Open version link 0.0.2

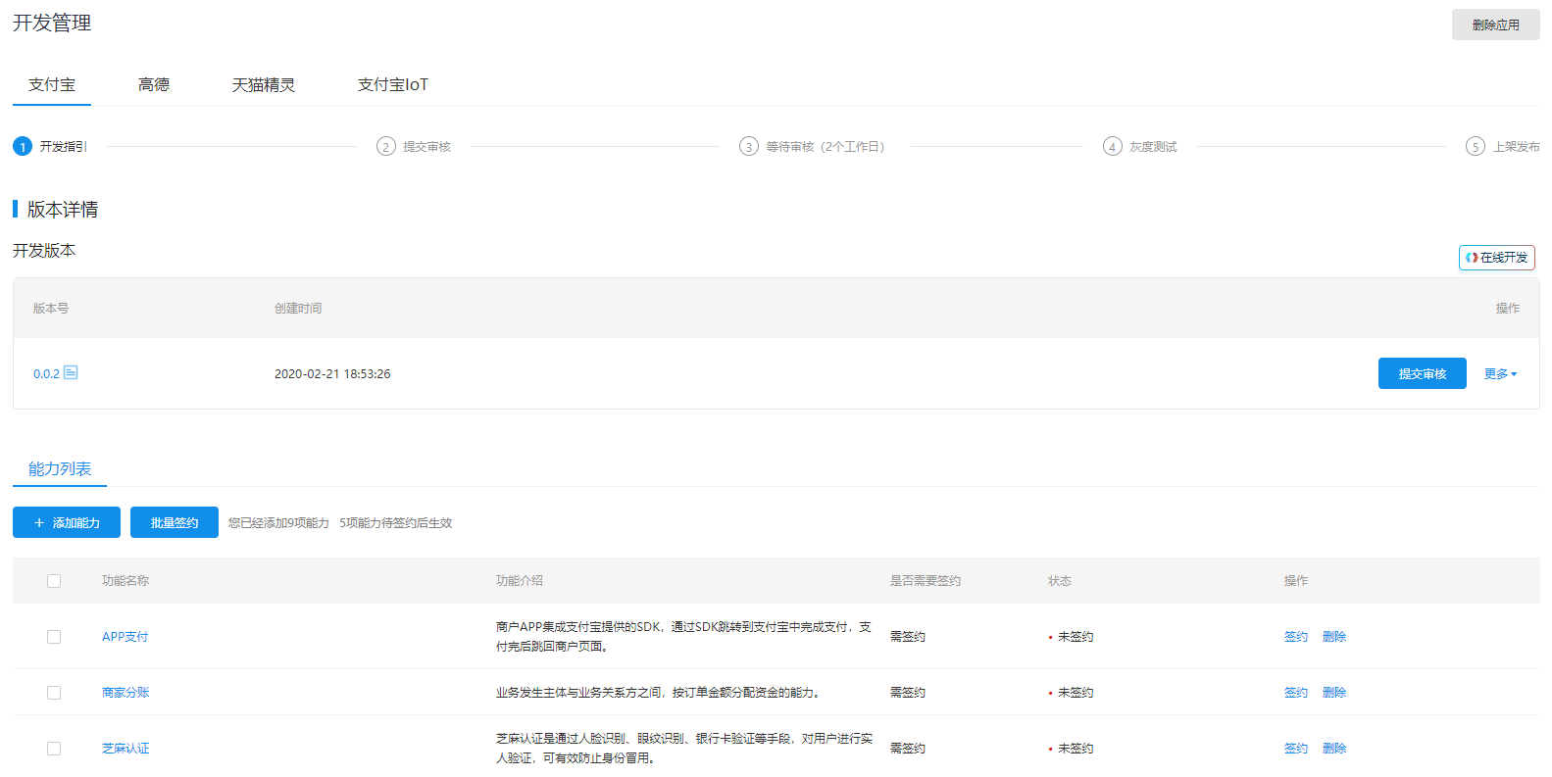[46, 373]
